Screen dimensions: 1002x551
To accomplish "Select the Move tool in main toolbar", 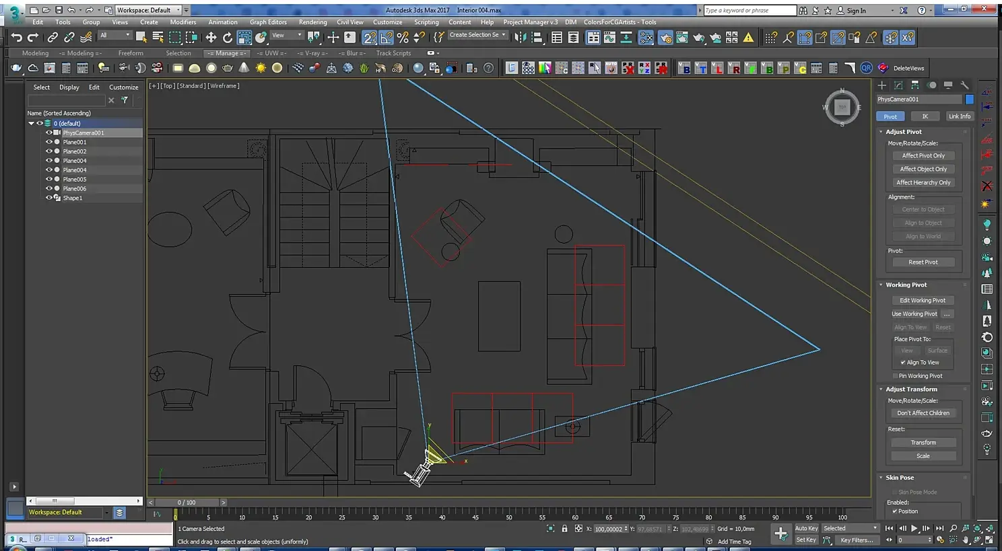I will click(x=211, y=38).
